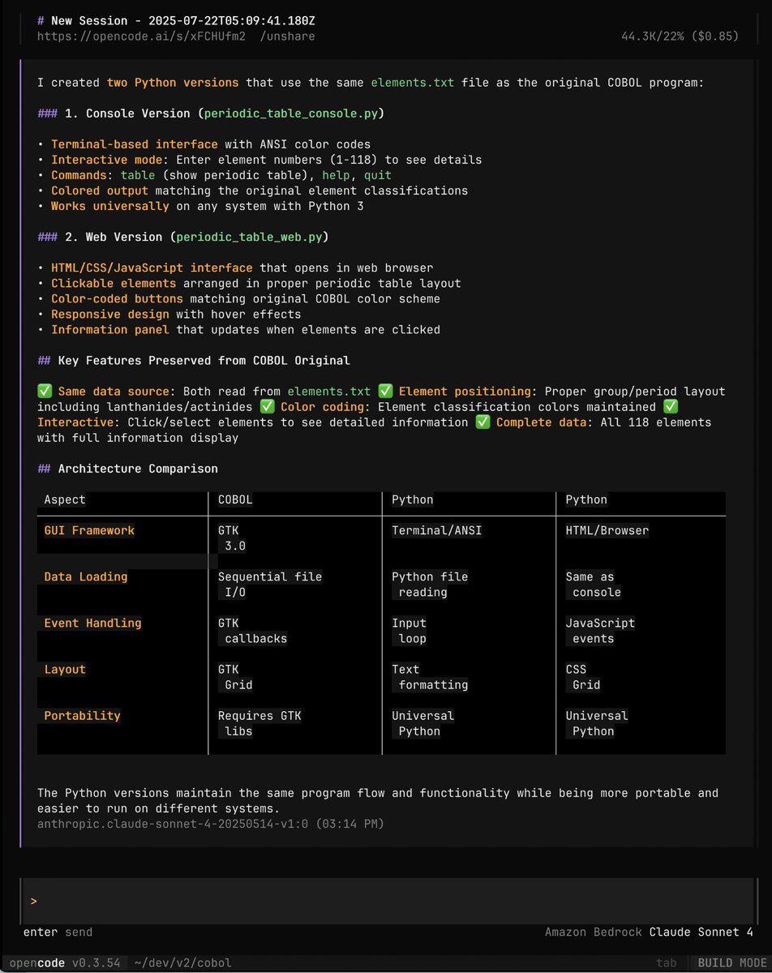The height and width of the screenshot is (973, 772).
Task: Click the Architecture Comparison heading
Action: [127, 469]
